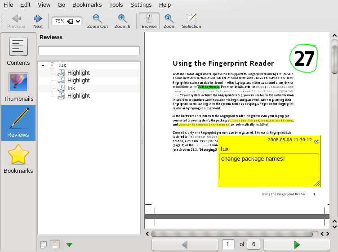This screenshot has height=252, width=338.
Task: Select the Ink annotation in list
Action: click(71, 88)
